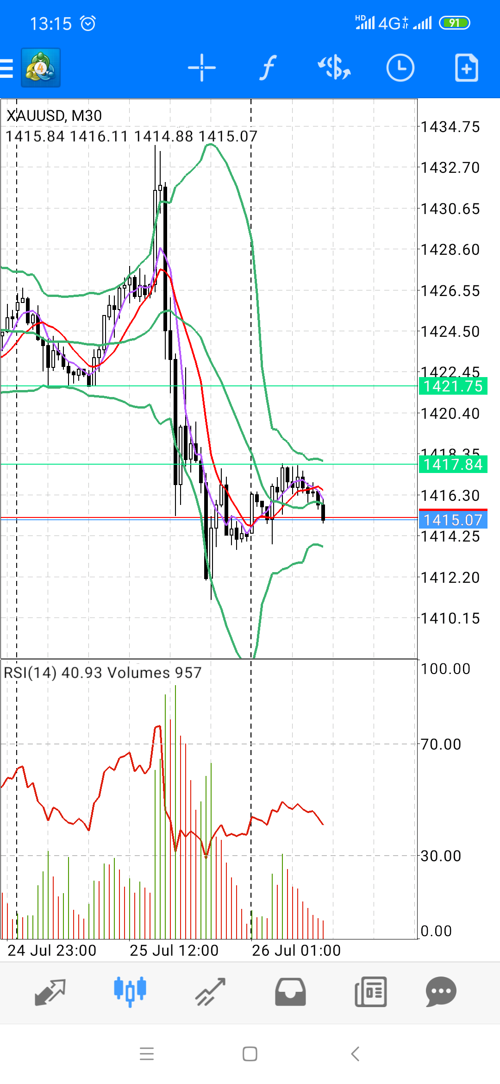Tap the current price label 1415.07
The height and width of the screenshot is (1084, 500).
pyautogui.click(x=453, y=520)
